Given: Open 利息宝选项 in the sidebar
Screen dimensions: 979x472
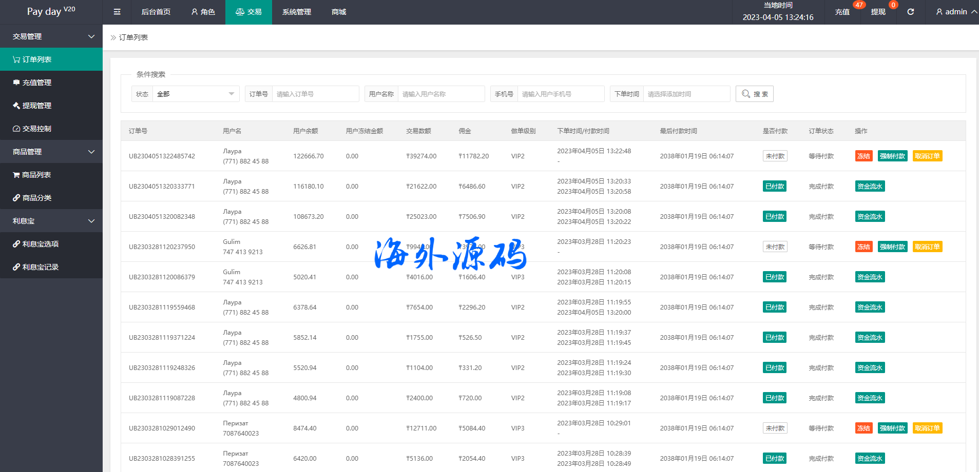Looking at the screenshot, I should tap(51, 244).
